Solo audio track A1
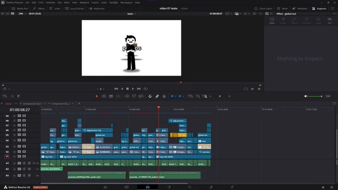 24,163
